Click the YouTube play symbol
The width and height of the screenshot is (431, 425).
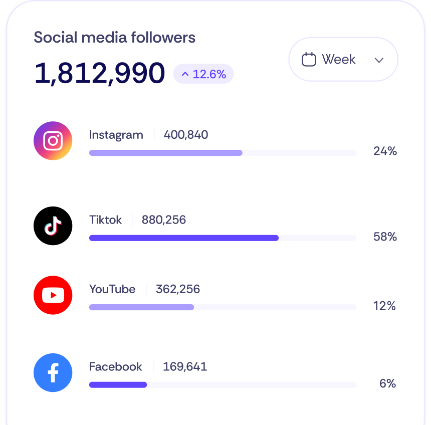coord(53,295)
